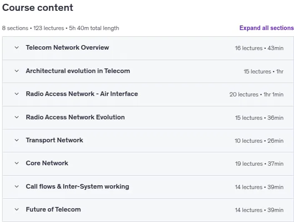Select Radio Access Network - Air Interface title
This screenshot has height=222, width=294.
(x=82, y=94)
